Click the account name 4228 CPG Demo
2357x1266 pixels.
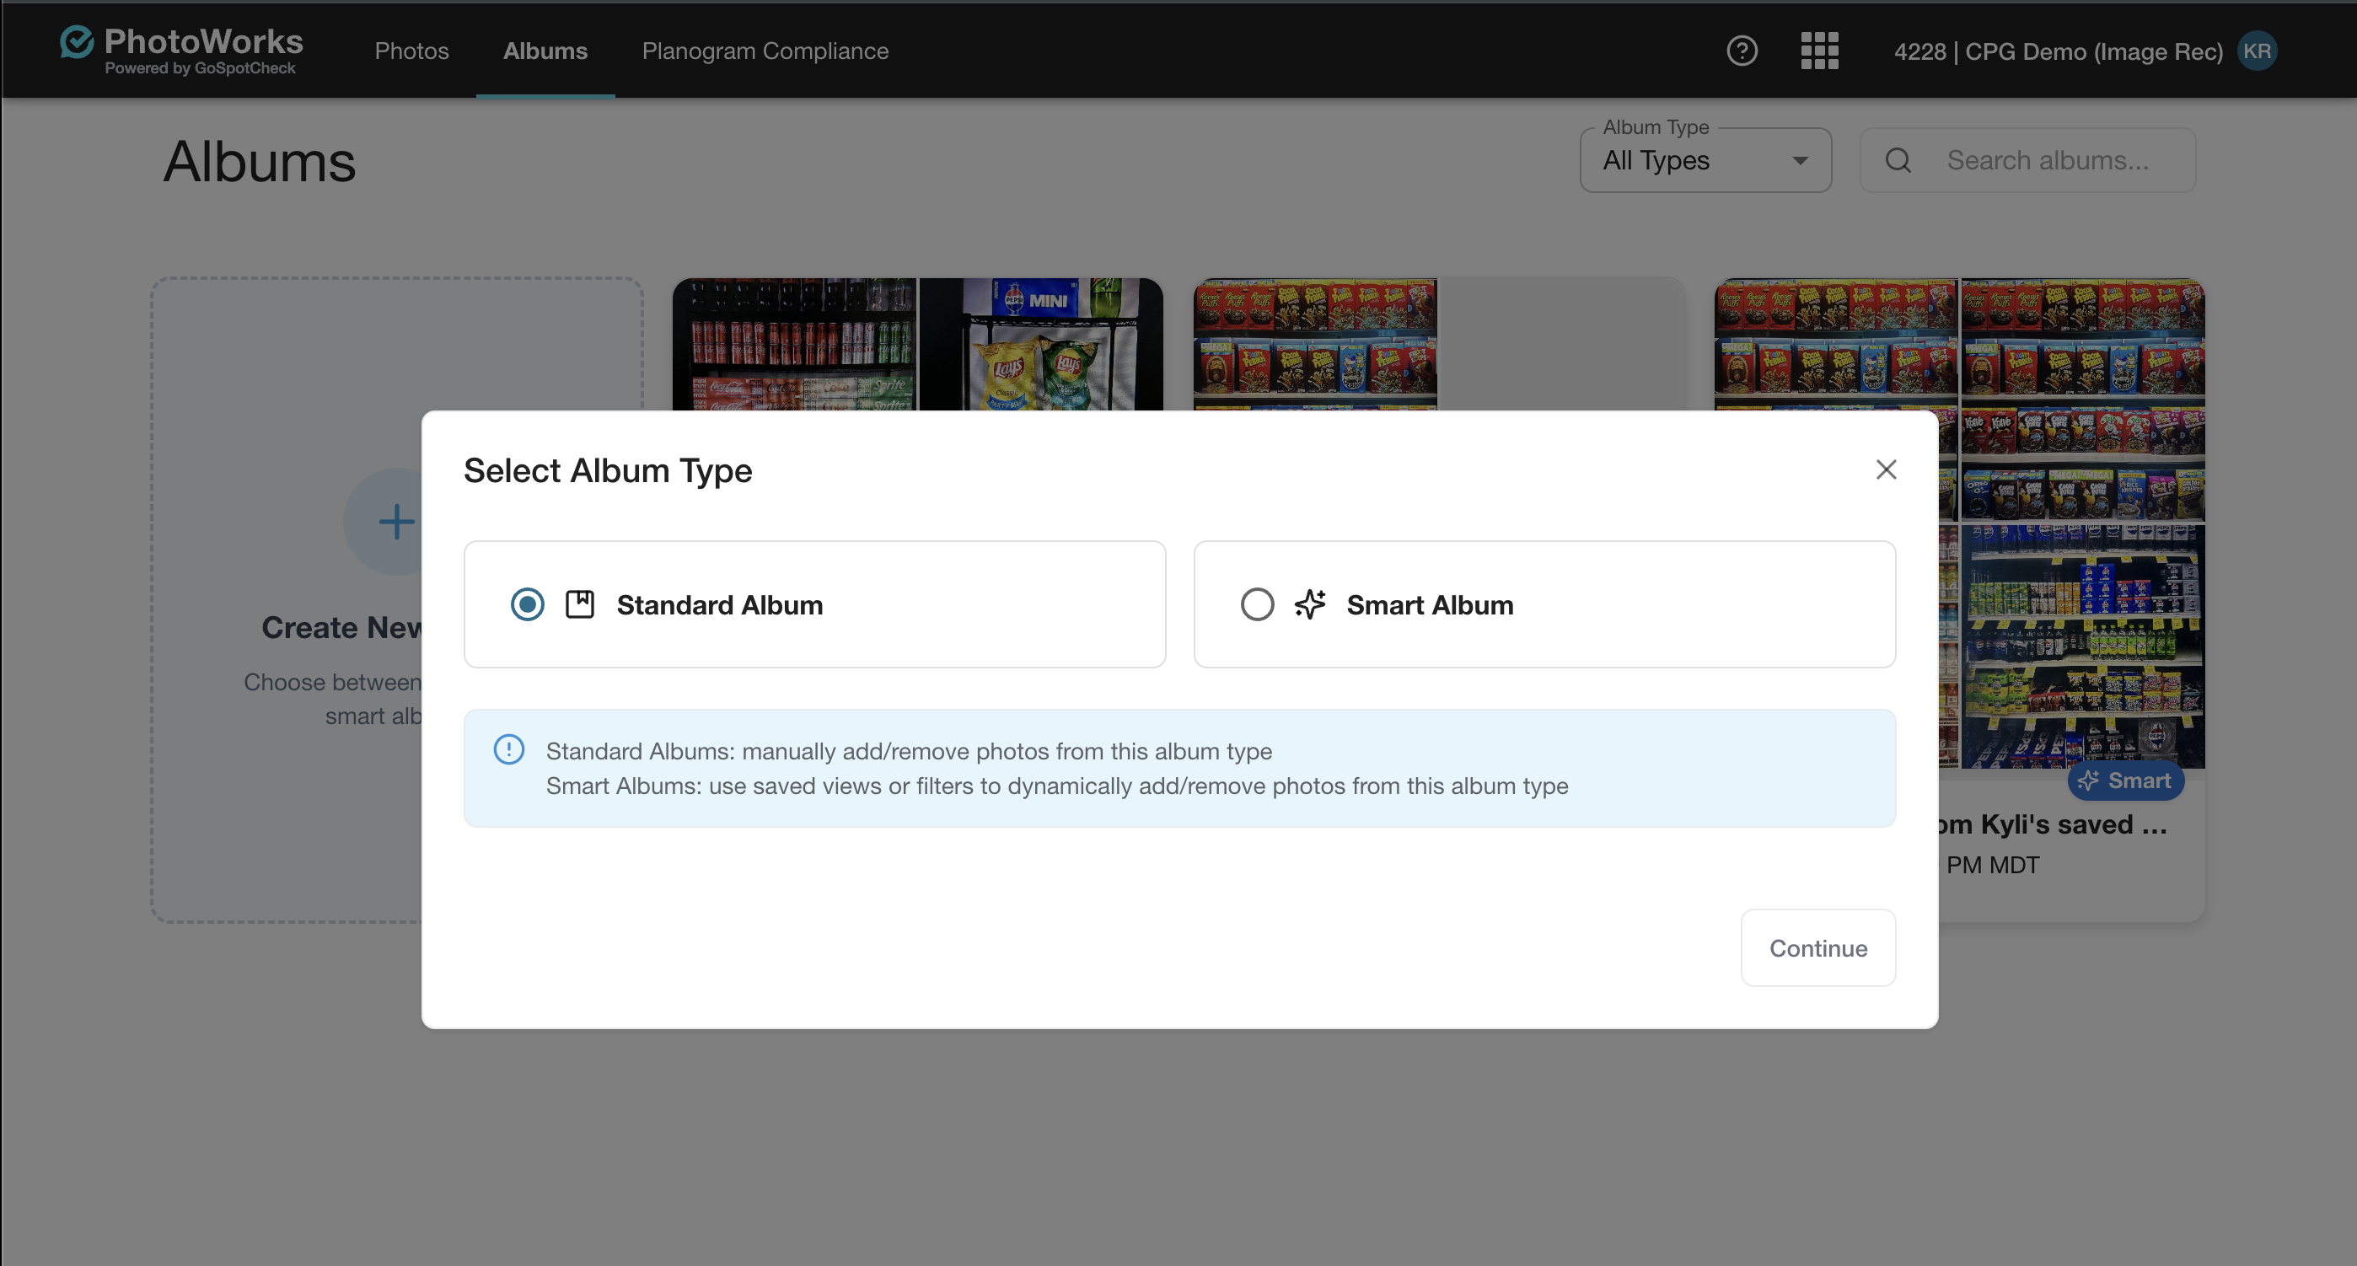(2058, 51)
